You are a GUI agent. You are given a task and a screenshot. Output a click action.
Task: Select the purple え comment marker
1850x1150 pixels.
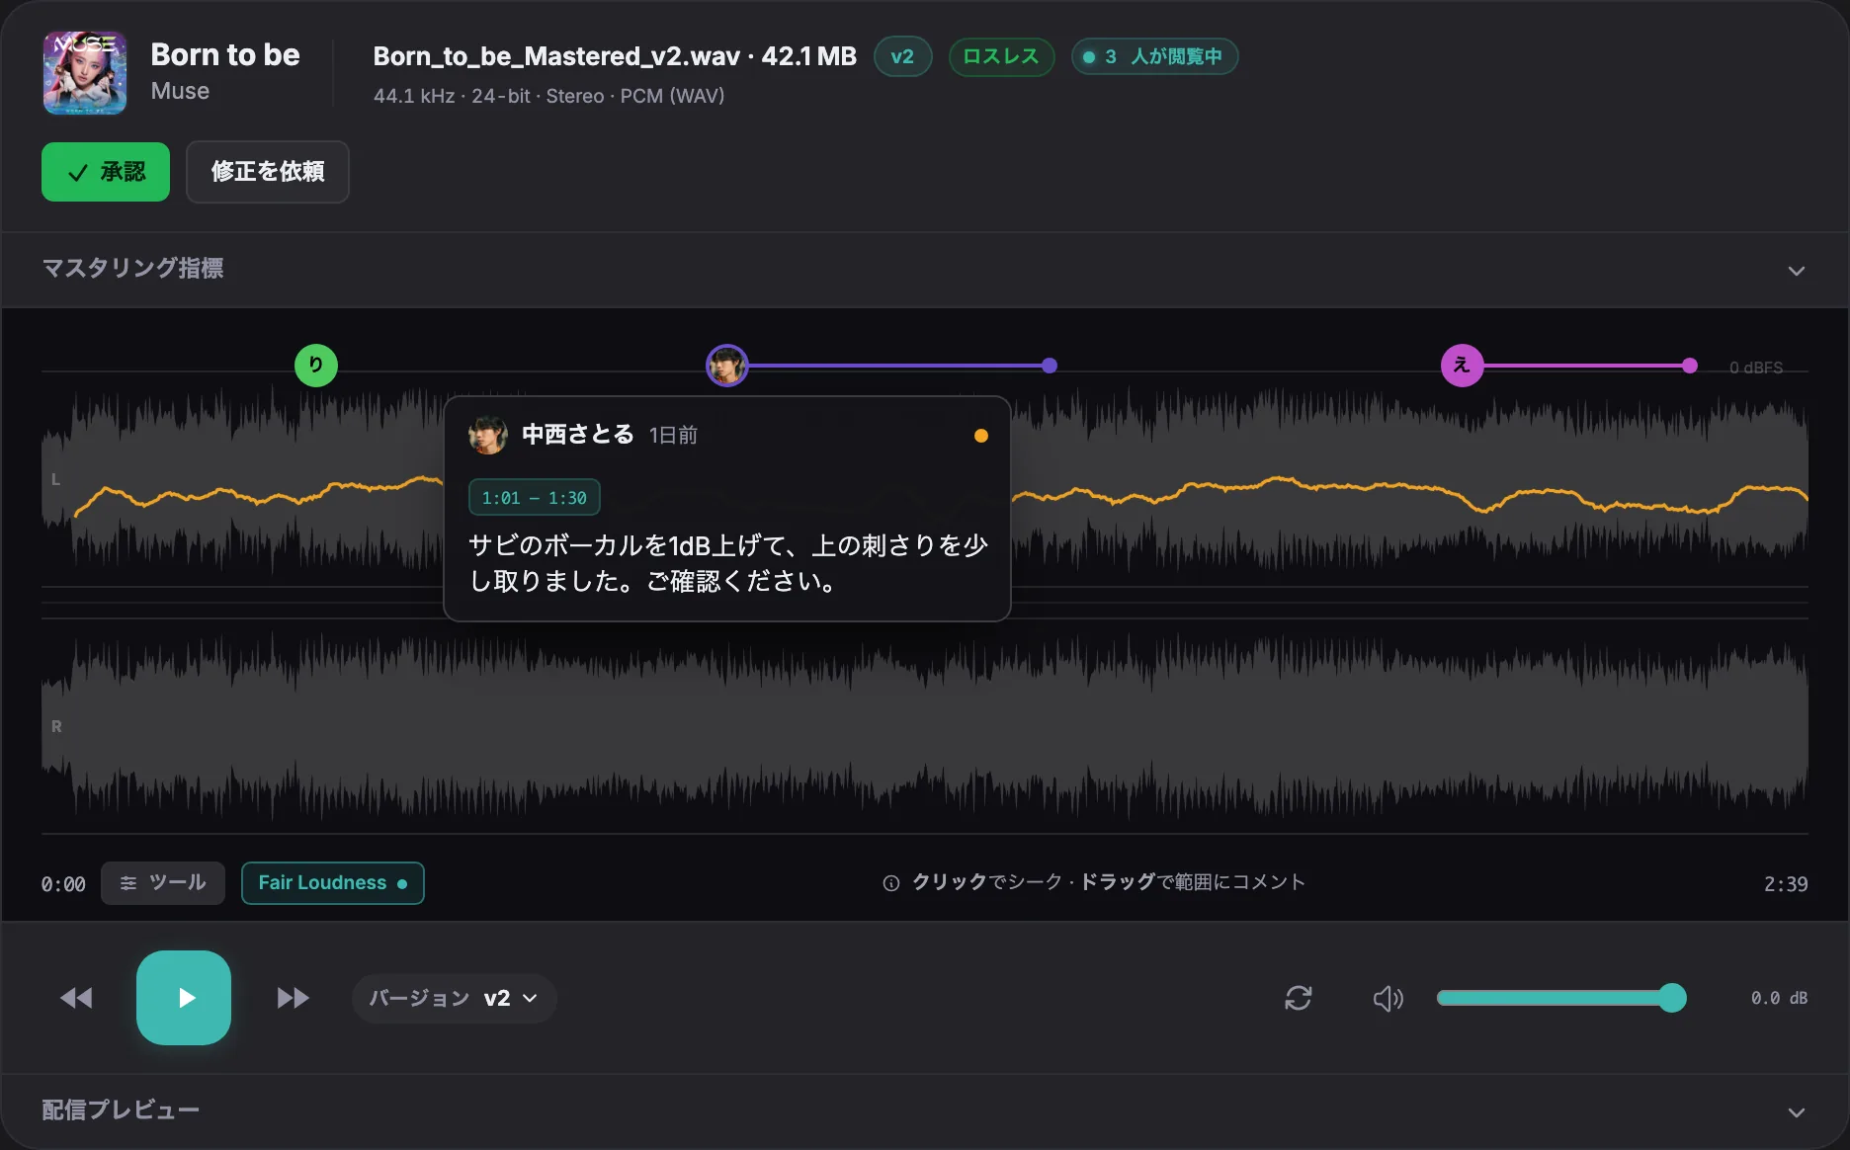(1463, 366)
